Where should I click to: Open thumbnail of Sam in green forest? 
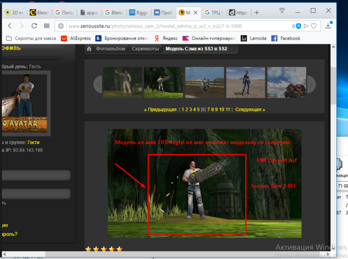[x=163, y=82]
